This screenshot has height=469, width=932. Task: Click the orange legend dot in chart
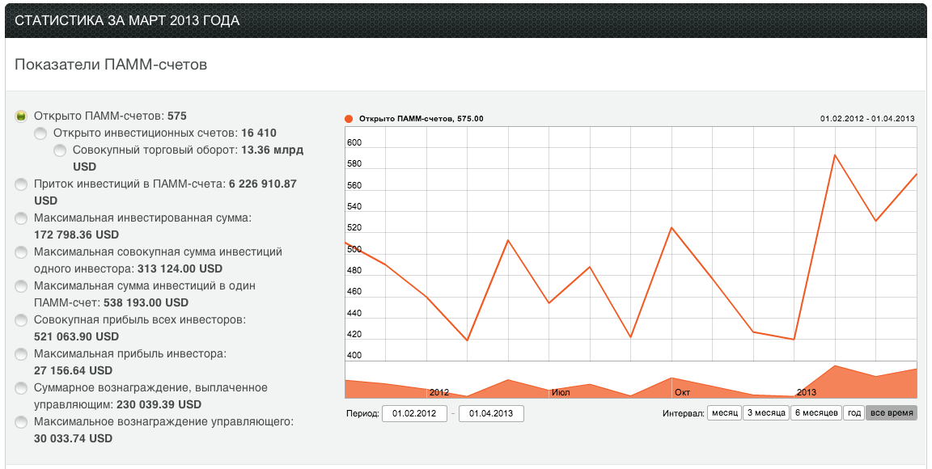(349, 119)
